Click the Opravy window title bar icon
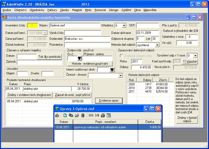 point(57,109)
